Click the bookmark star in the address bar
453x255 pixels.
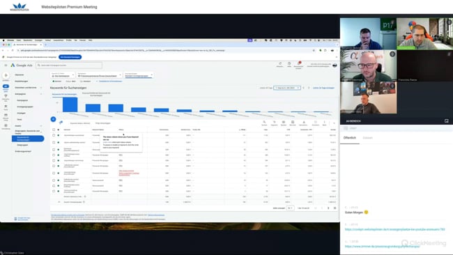pos(314,51)
